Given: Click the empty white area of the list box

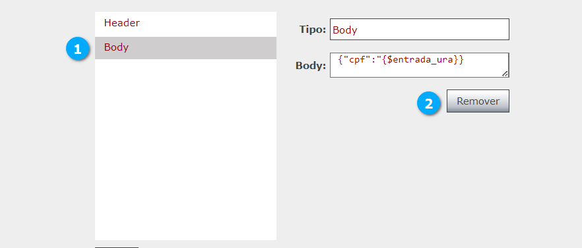Looking at the screenshot, I should (185, 149).
